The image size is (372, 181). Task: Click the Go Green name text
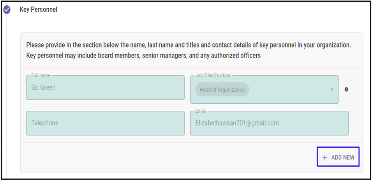pyautogui.click(x=43, y=87)
